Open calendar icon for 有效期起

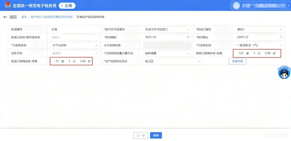tap(188, 37)
